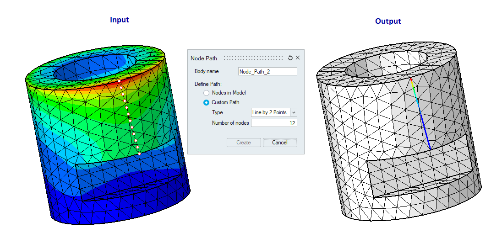Select the Nodes in Model radio option

207,93
